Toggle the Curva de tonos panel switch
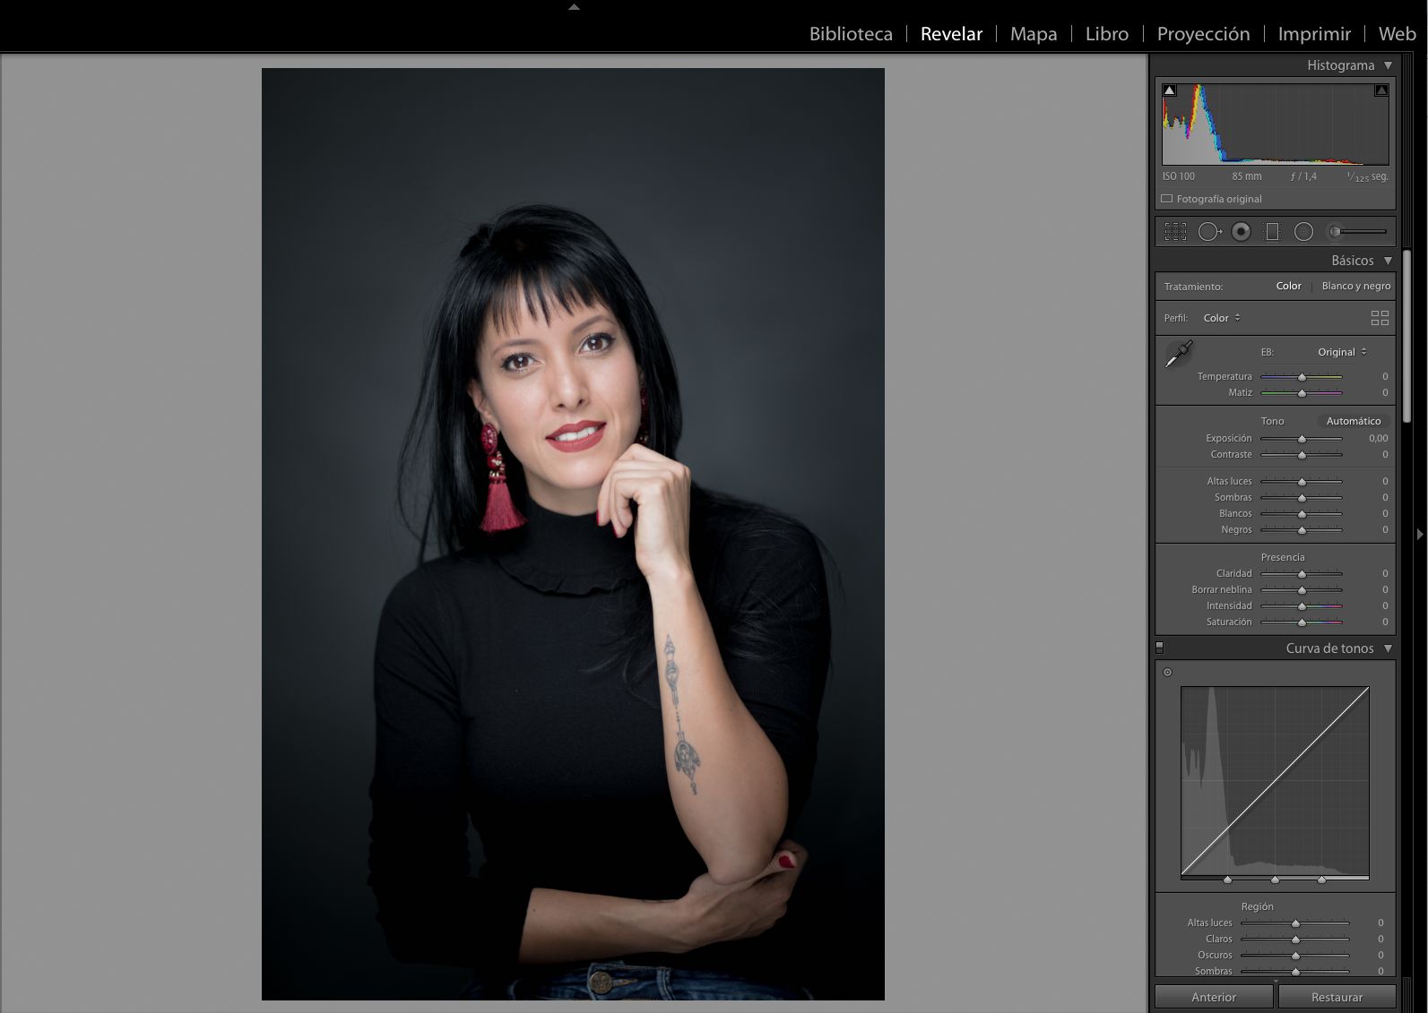The width and height of the screenshot is (1428, 1013). [1160, 648]
